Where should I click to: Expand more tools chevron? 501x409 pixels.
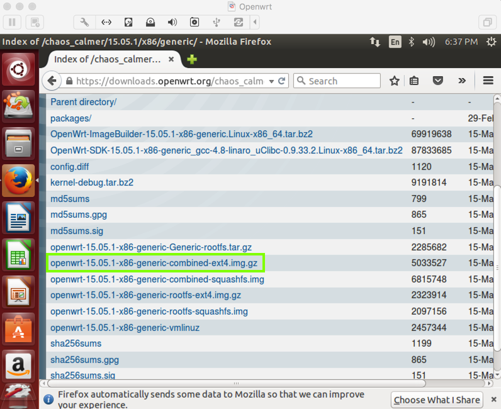pos(462,81)
